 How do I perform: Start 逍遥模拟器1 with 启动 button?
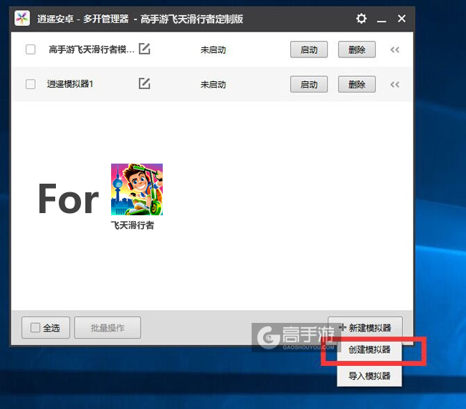tap(309, 84)
